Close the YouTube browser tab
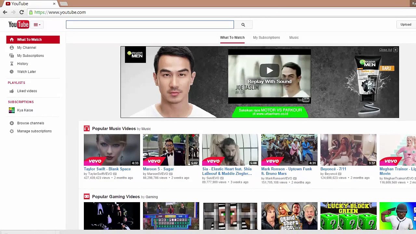The height and width of the screenshot is (234, 416). [54, 4]
